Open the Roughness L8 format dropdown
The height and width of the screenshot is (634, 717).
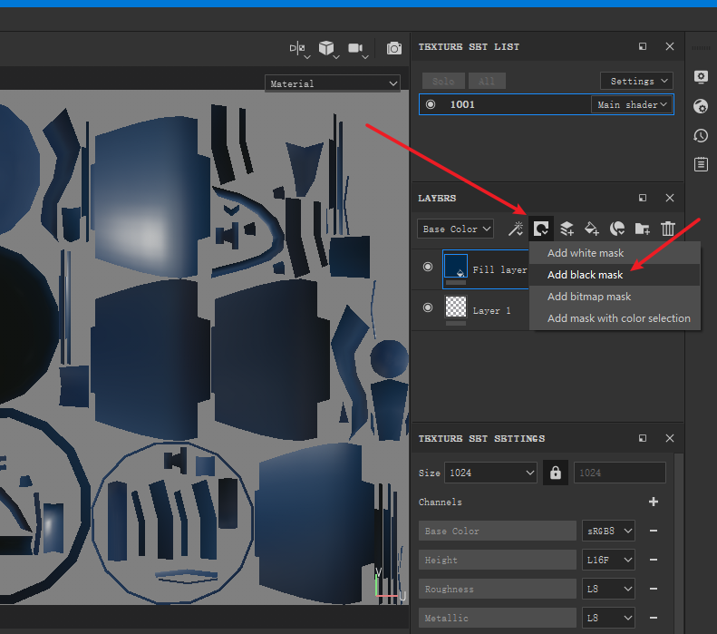tap(608, 590)
